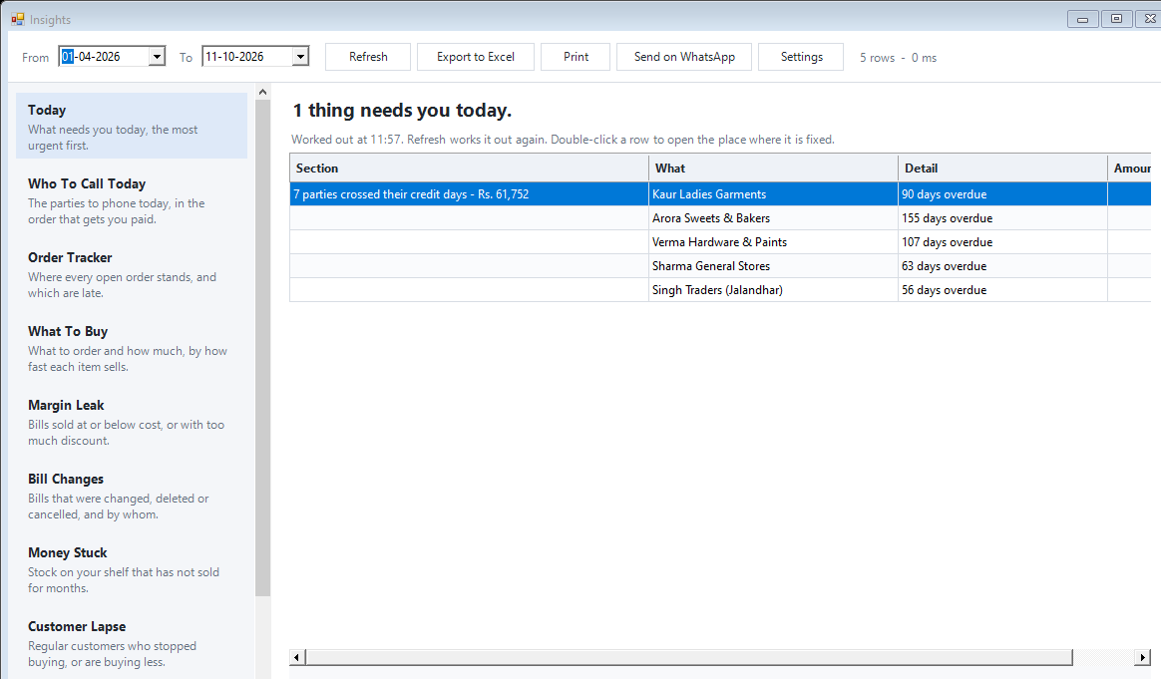1161x679 pixels.
Task: Sort by the What column header
Action: pyautogui.click(x=773, y=169)
